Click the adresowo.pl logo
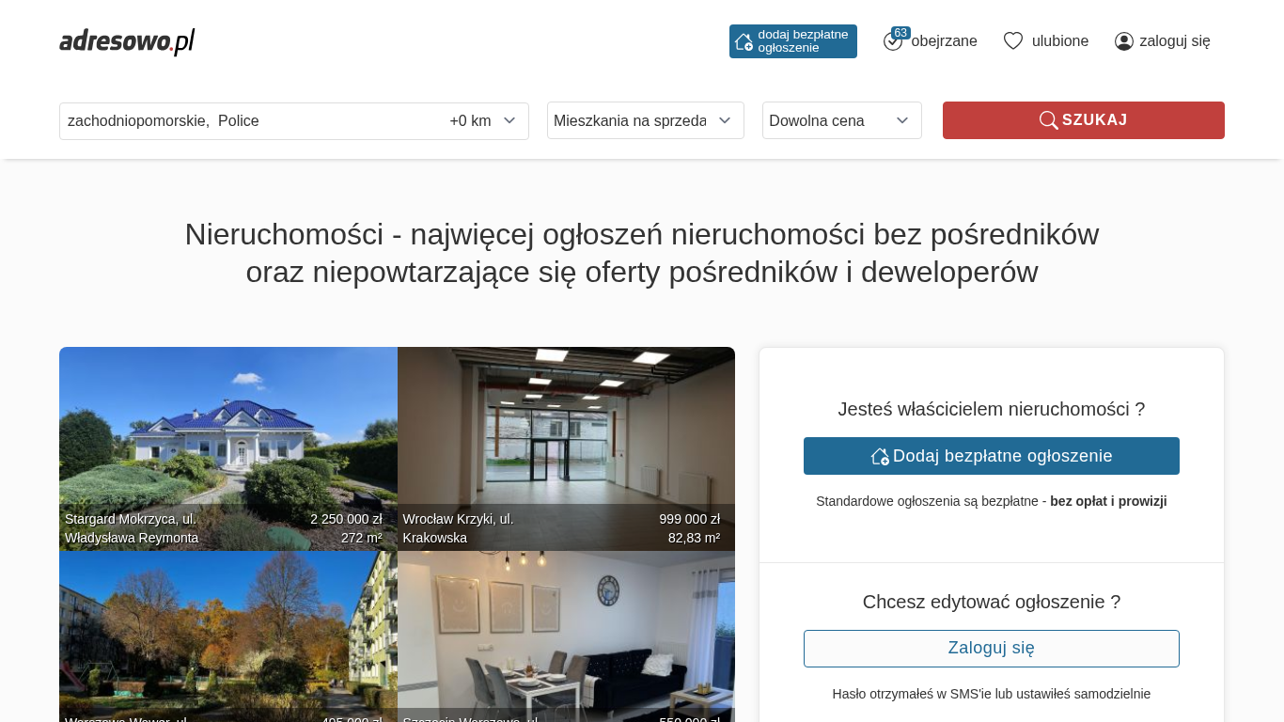The width and height of the screenshot is (1284, 722). (127, 41)
